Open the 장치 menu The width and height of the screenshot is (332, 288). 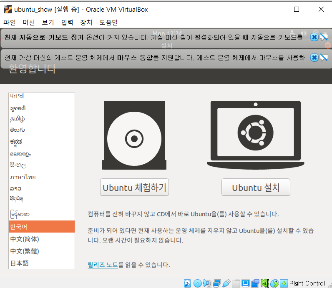pos(86,22)
